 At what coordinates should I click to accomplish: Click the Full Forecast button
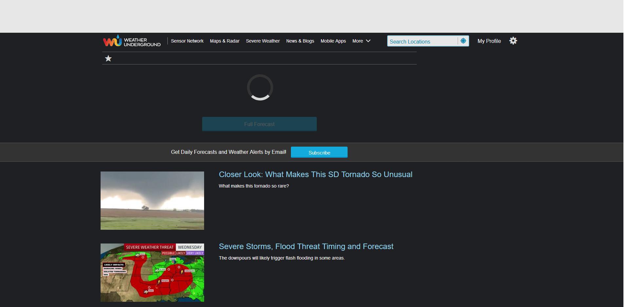point(259,124)
